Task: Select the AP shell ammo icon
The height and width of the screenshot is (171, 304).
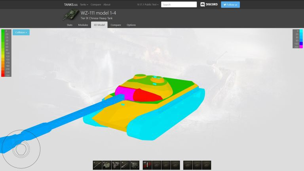Action: (147, 165)
